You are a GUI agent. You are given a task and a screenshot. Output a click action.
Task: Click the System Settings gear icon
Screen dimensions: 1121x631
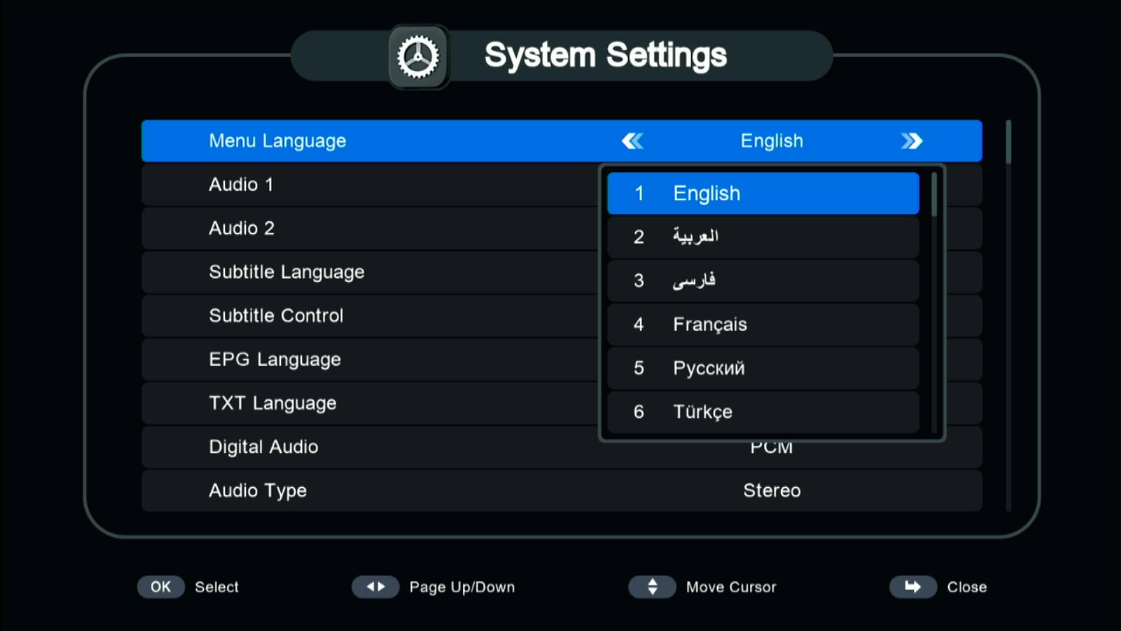[x=418, y=56]
